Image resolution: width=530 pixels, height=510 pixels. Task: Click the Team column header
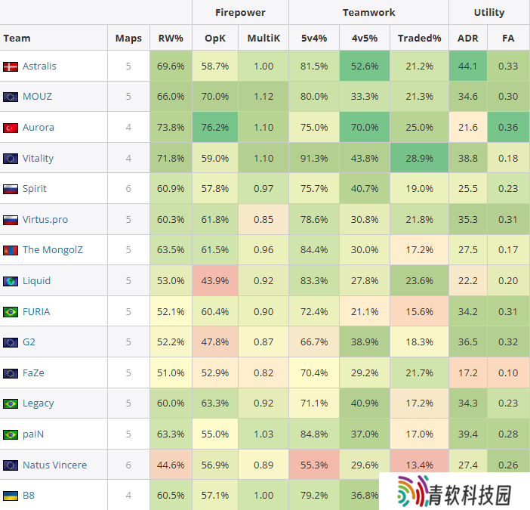[x=17, y=38]
